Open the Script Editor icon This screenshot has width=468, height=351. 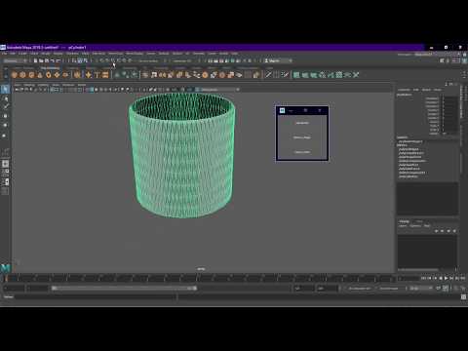point(464,297)
